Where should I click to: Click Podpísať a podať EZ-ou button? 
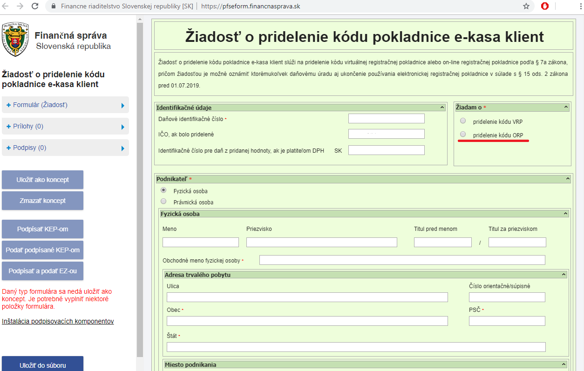[42, 271]
